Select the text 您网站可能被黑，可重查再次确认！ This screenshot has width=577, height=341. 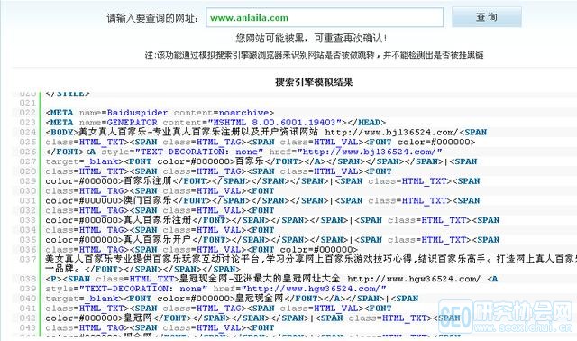tap(312, 38)
